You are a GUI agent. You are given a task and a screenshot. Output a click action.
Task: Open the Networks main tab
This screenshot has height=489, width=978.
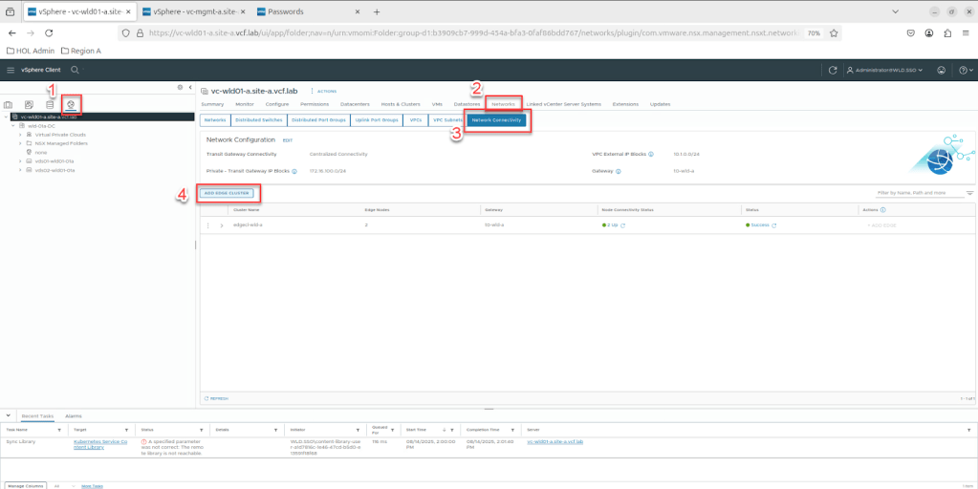click(503, 104)
